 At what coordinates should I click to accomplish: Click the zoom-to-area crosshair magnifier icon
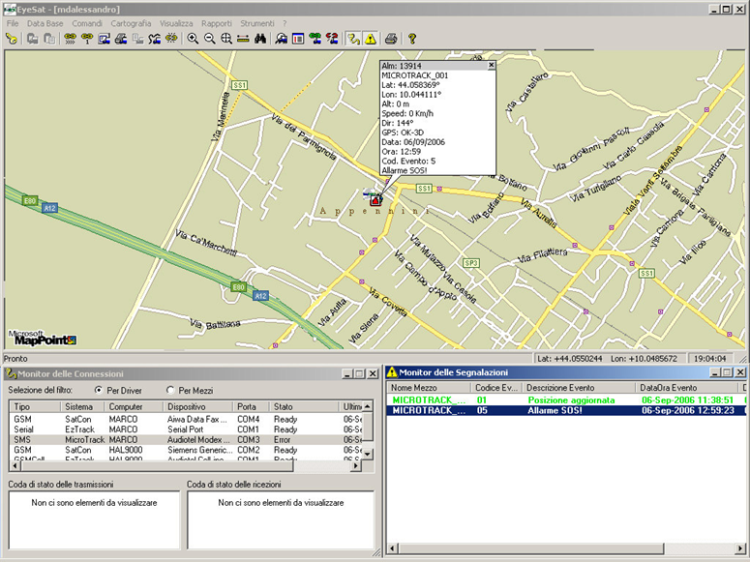click(x=226, y=39)
